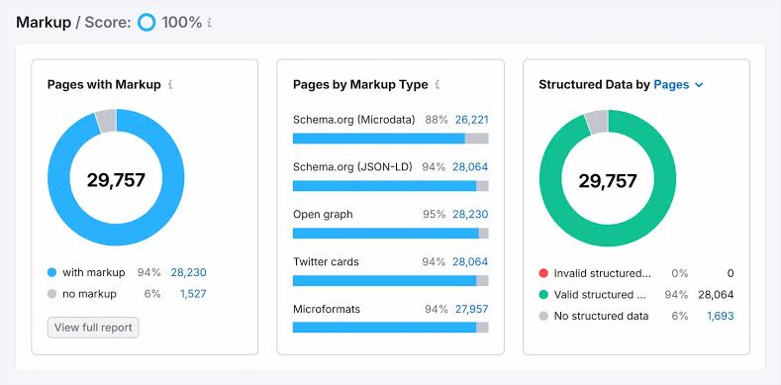Click the blue 'with markup' legend dot

point(51,272)
